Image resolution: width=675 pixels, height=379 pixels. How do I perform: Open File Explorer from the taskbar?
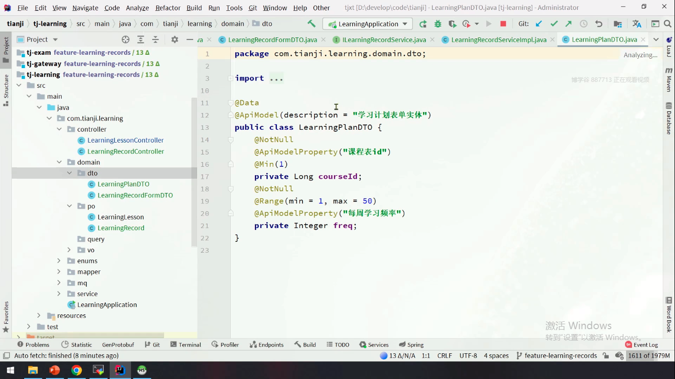33,370
